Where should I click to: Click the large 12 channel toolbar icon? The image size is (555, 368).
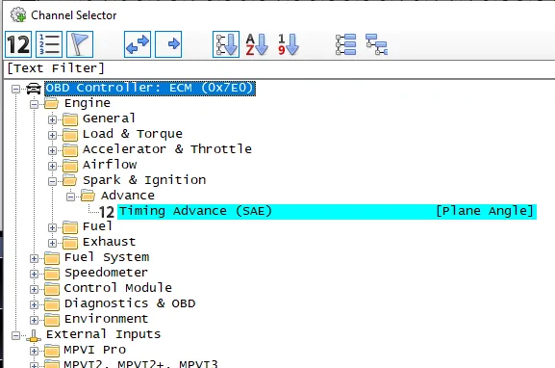coord(18,44)
